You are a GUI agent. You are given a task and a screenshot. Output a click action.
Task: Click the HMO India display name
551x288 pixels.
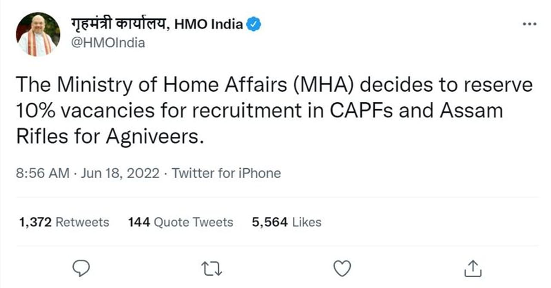157,25
